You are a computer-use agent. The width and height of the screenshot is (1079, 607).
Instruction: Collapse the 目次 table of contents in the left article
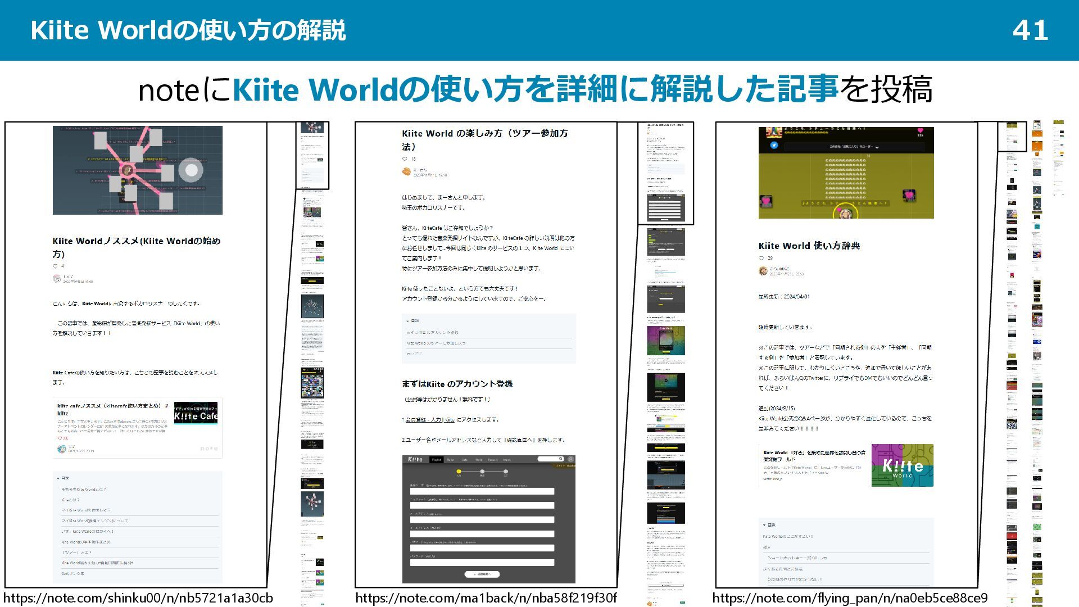(63, 478)
